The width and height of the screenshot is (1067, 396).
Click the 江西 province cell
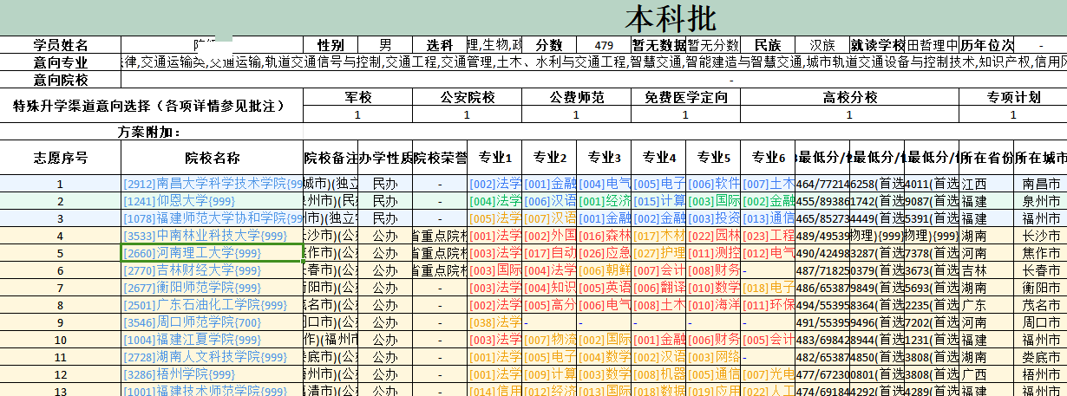[986, 184]
